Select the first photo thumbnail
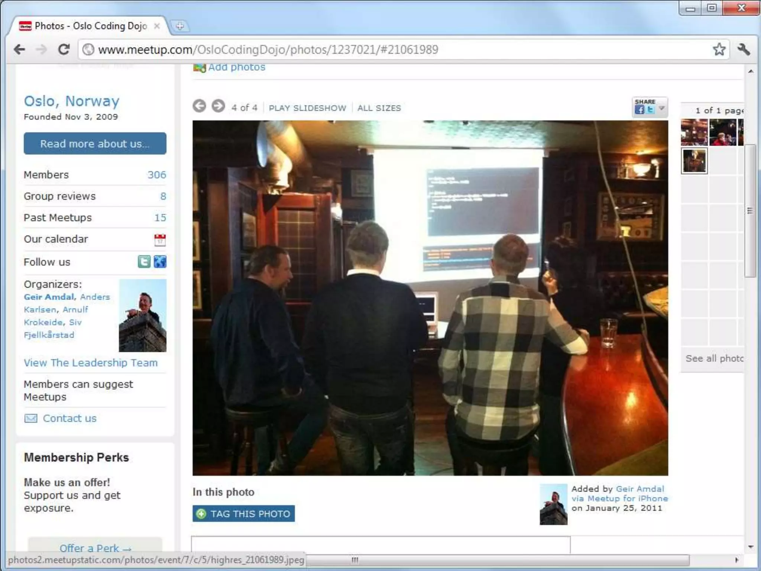This screenshot has height=571, width=761. 694,132
